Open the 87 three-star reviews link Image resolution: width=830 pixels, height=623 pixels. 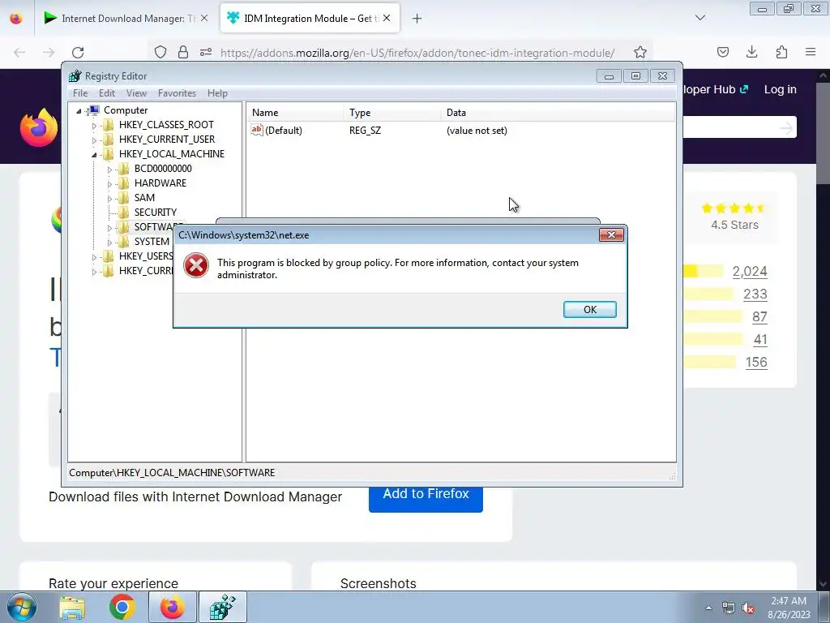point(759,317)
